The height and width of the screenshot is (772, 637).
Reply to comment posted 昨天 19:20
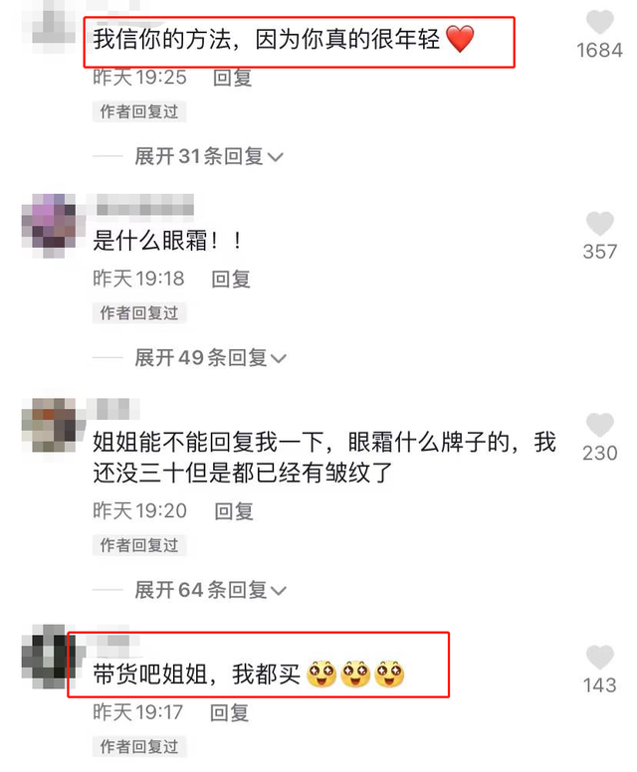click(x=234, y=511)
